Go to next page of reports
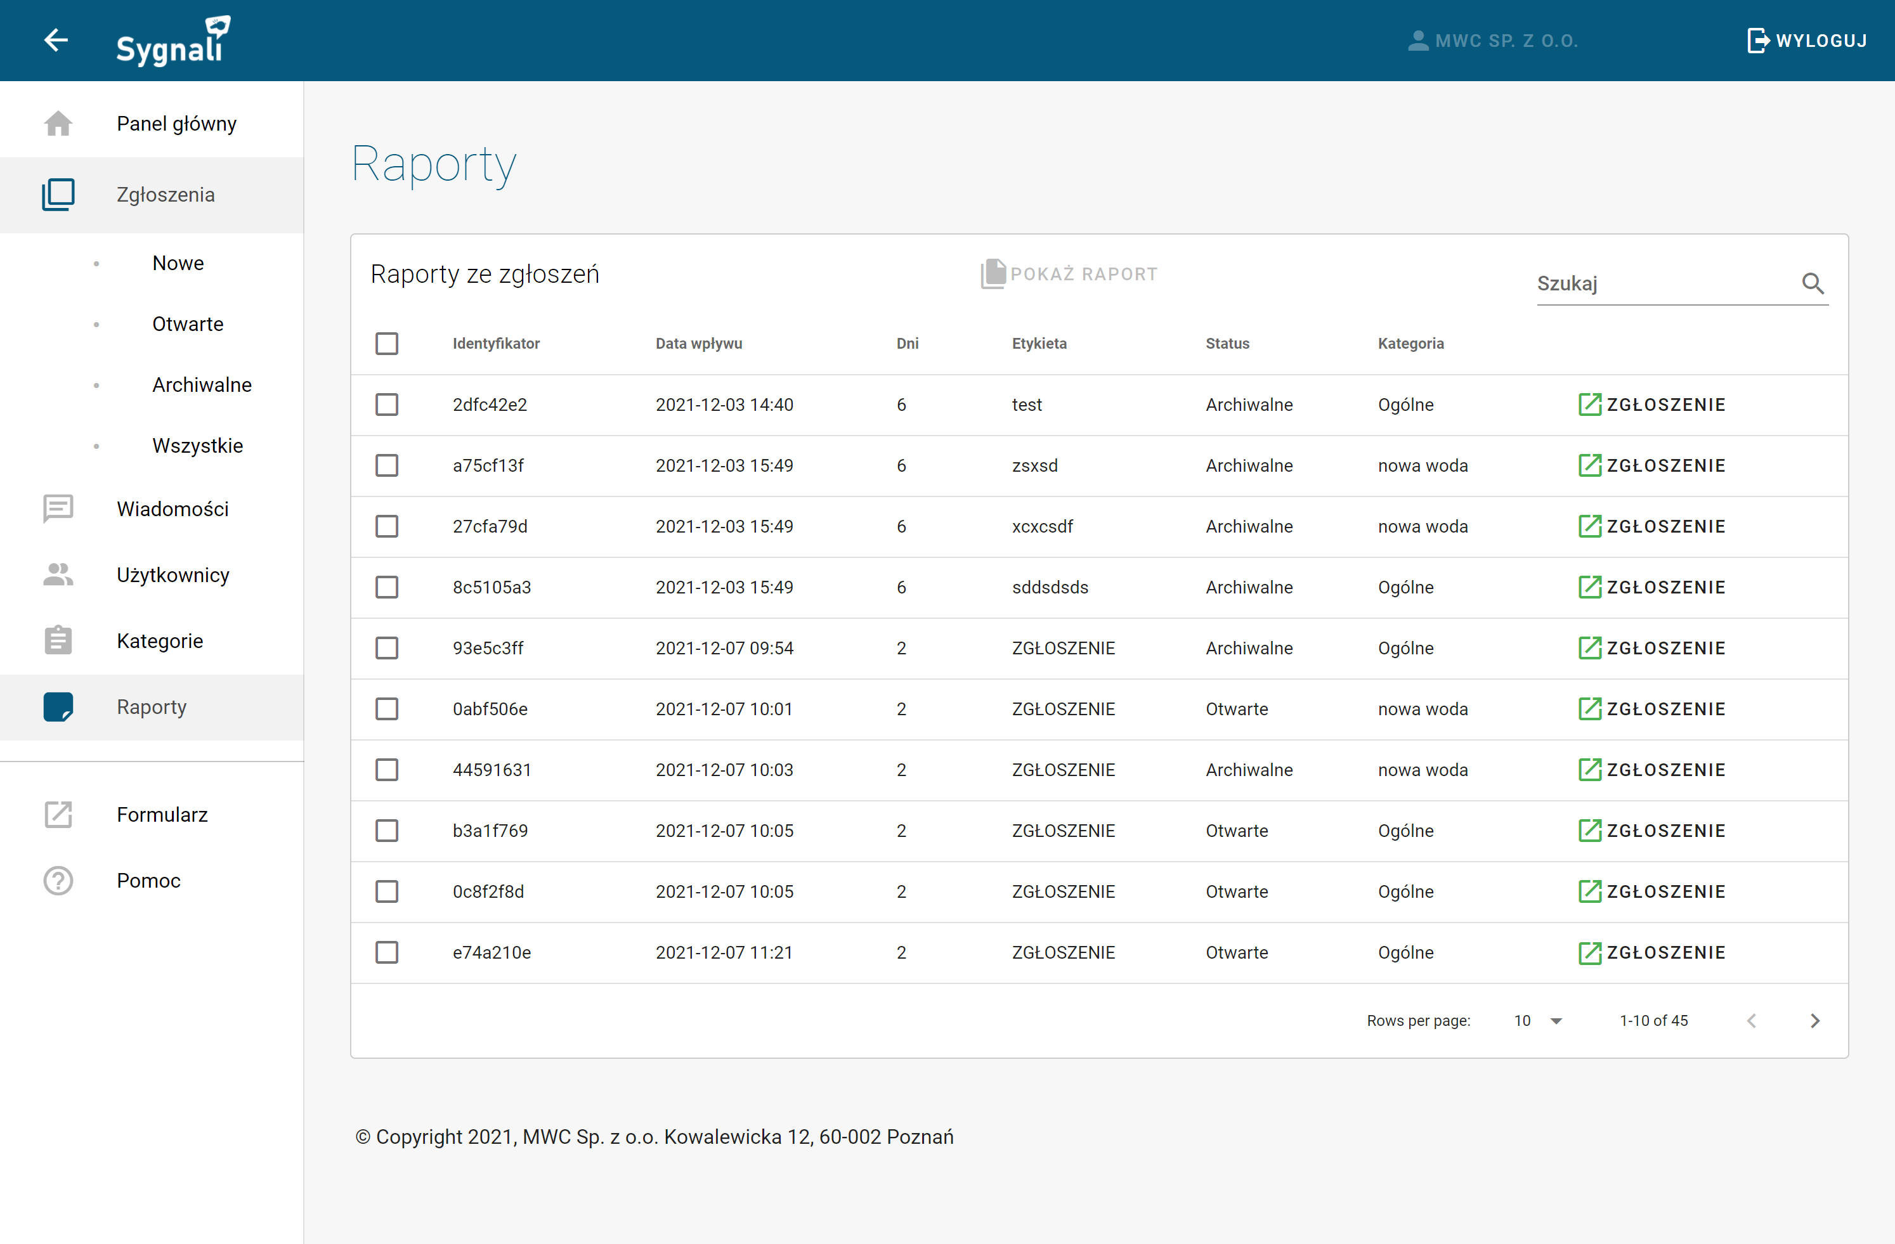The width and height of the screenshot is (1895, 1244). 1814,1020
